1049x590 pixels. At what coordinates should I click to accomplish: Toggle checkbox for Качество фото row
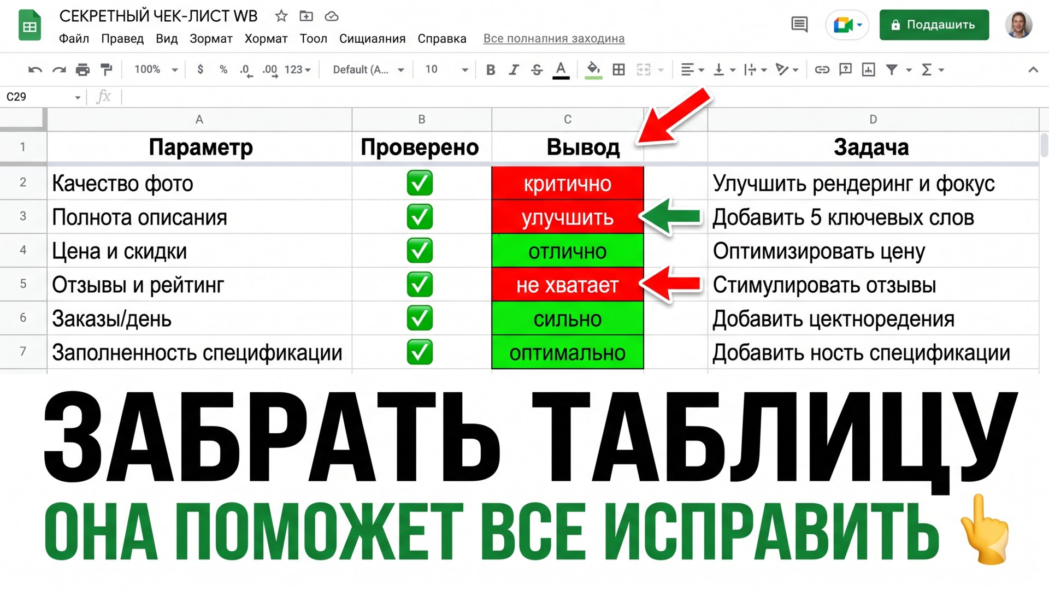point(420,183)
